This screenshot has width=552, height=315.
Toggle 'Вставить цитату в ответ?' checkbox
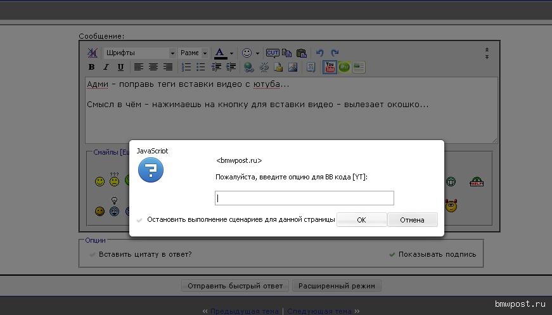point(93,254)
